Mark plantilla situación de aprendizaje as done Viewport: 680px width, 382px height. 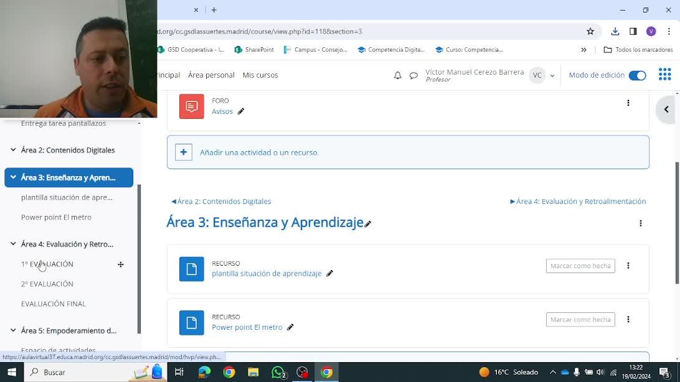coord(580,266)
